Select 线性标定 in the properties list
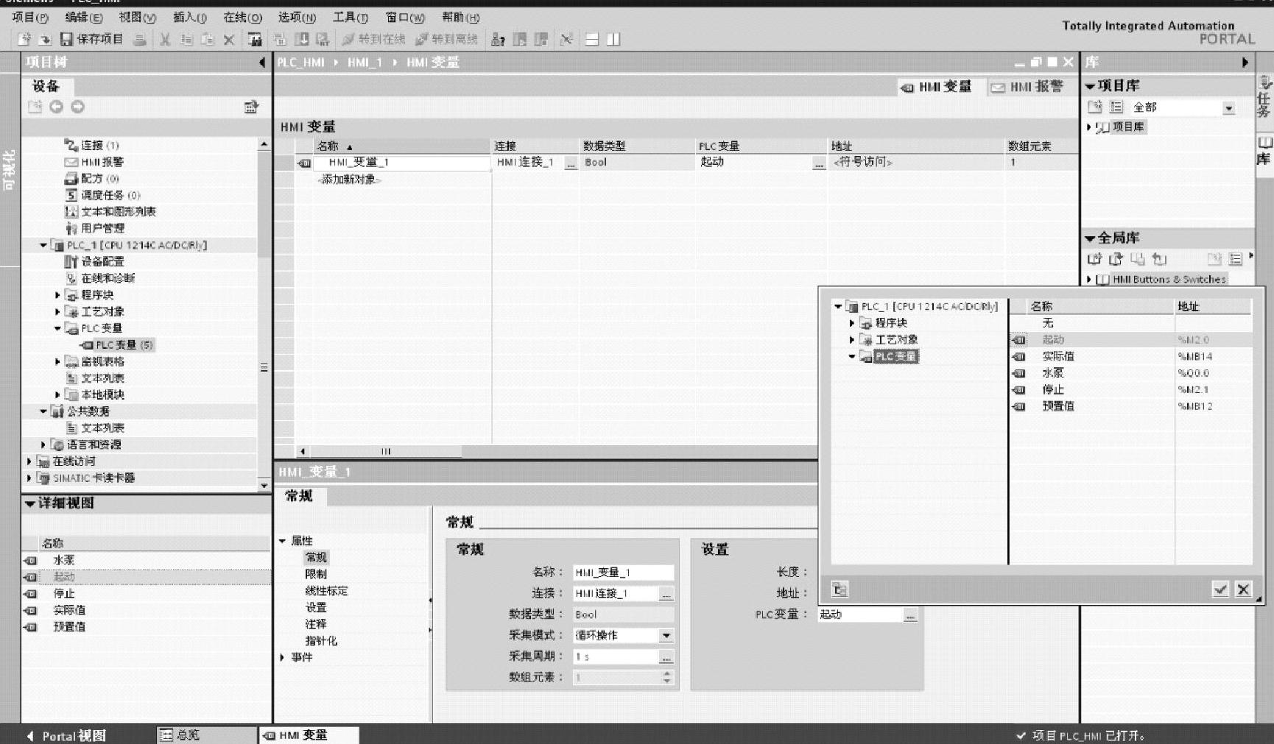 tap(326, 591)
